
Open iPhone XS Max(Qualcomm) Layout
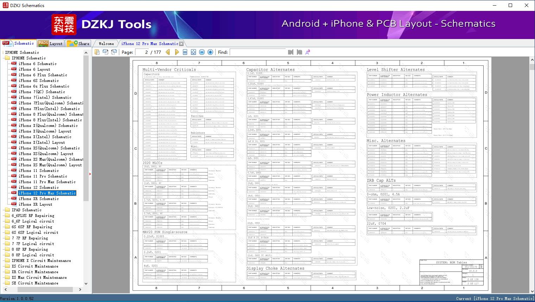coord(50,165)
